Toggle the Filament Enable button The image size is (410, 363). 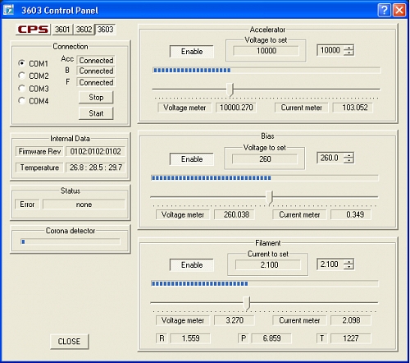coord(192,265)
